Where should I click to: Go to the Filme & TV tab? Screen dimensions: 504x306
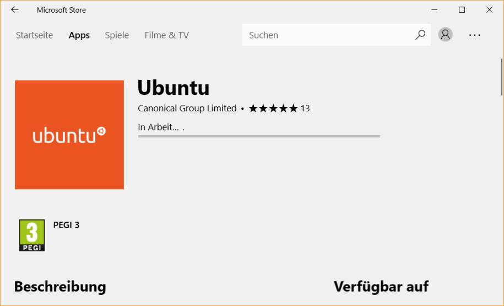click(x=166, y=35)
